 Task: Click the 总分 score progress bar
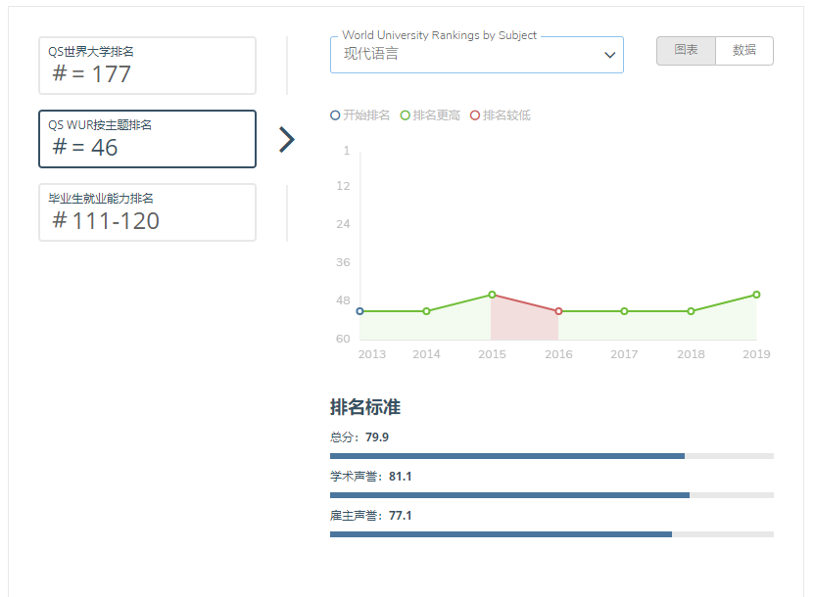tap(551, 456)
